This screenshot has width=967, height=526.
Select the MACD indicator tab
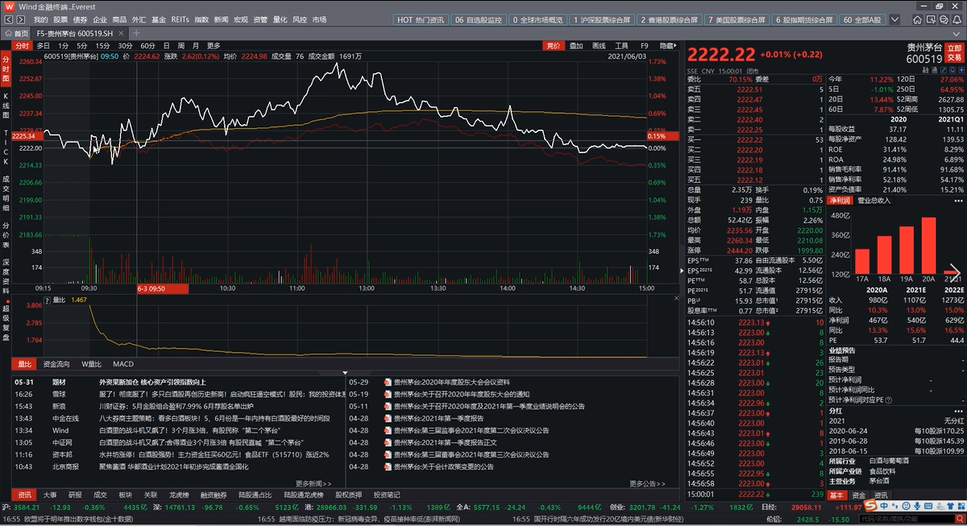(123, 364)
